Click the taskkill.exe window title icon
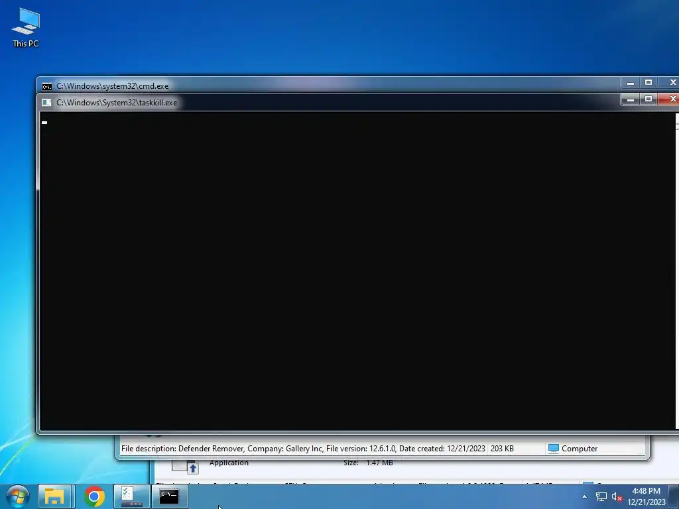This screenshot has width=679, height=509. pos(46,103)
